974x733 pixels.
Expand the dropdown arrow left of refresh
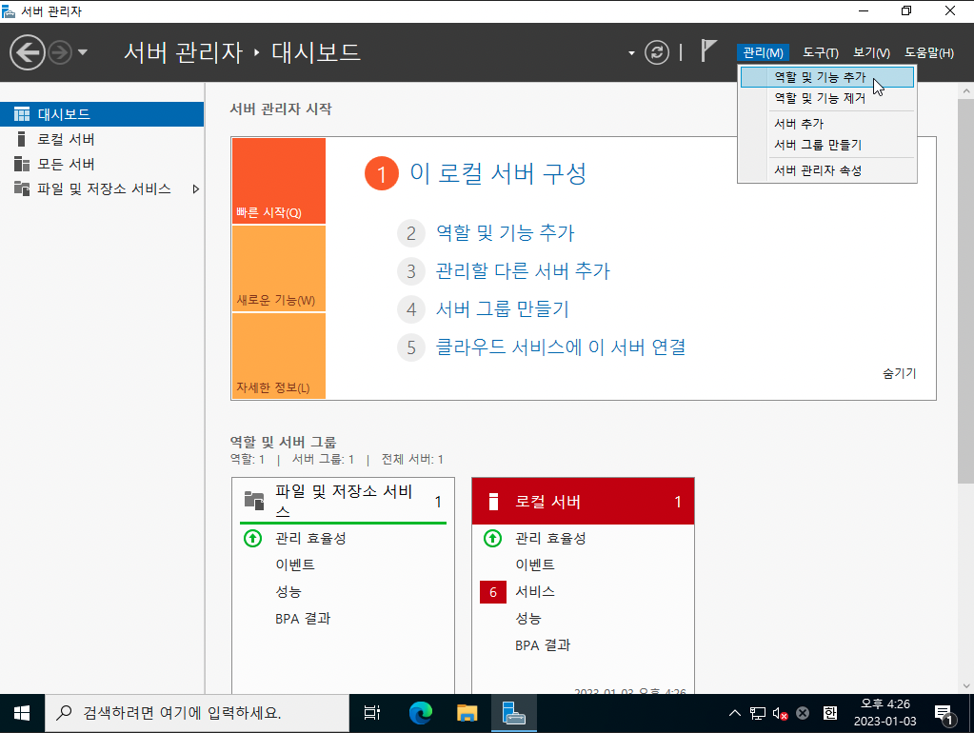pos(631,53)
